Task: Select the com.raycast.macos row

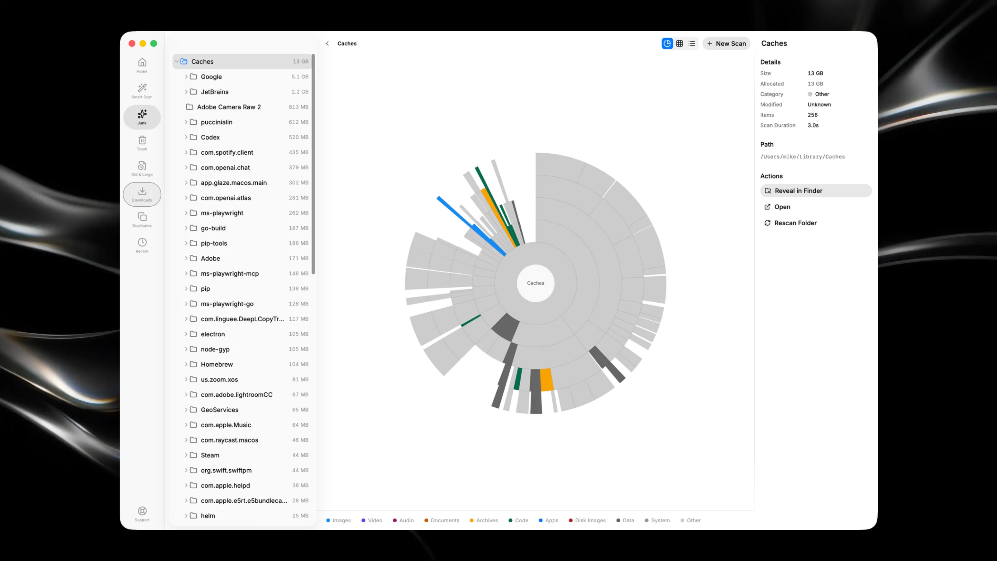Action: pyautogui.click(x=242, y=440)
